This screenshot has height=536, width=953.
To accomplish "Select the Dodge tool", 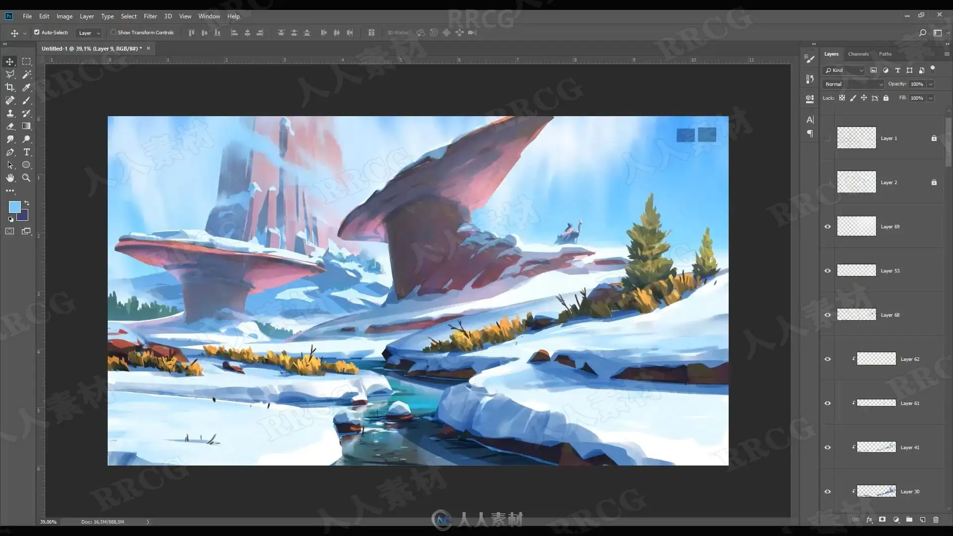I will 26,139.
